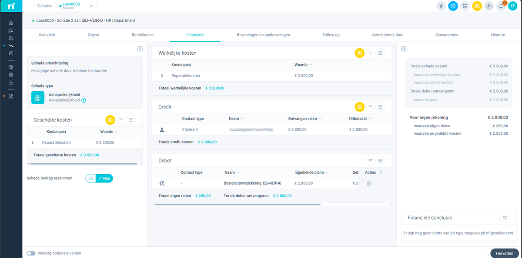Toggle Verberg optionele velden switch
The width and height of the screenshot is (522, 258).
(31, 253)
